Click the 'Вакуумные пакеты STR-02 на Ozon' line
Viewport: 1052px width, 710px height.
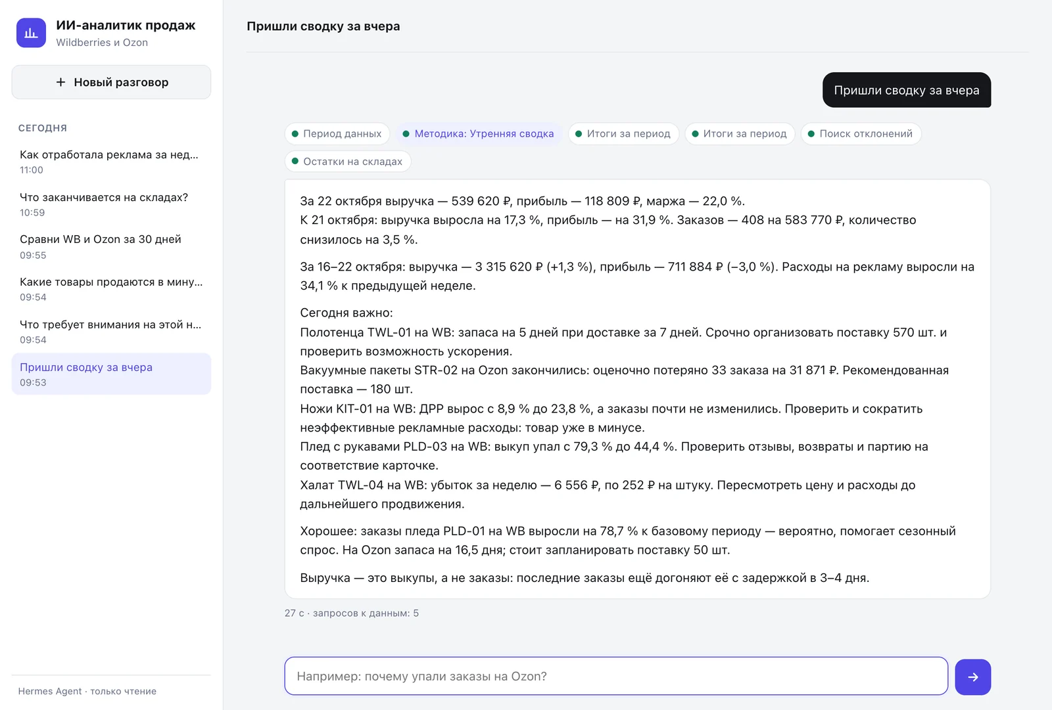[625, 380]
